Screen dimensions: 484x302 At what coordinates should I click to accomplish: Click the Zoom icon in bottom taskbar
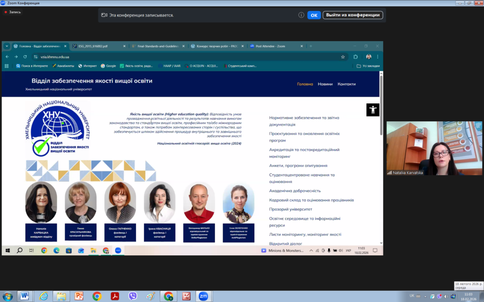tap(203, 296)
